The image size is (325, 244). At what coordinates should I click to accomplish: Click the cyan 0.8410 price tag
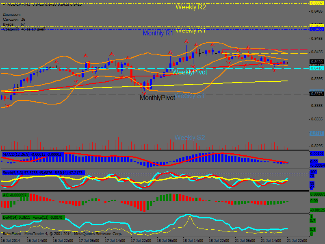click(317, 68)
